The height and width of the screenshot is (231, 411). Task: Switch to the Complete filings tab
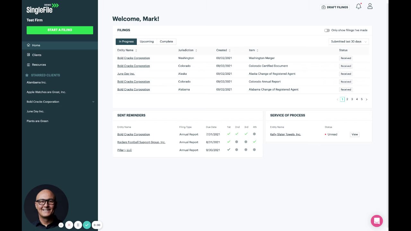[166, 41]
